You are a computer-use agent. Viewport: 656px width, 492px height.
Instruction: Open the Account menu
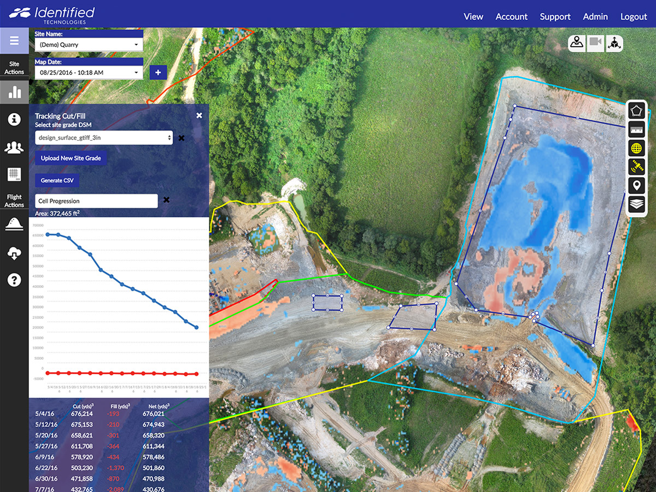[511, 16]
